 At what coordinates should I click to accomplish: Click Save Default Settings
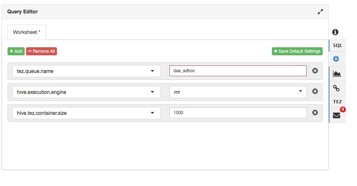pyautogui.click(x=297, y=51)
